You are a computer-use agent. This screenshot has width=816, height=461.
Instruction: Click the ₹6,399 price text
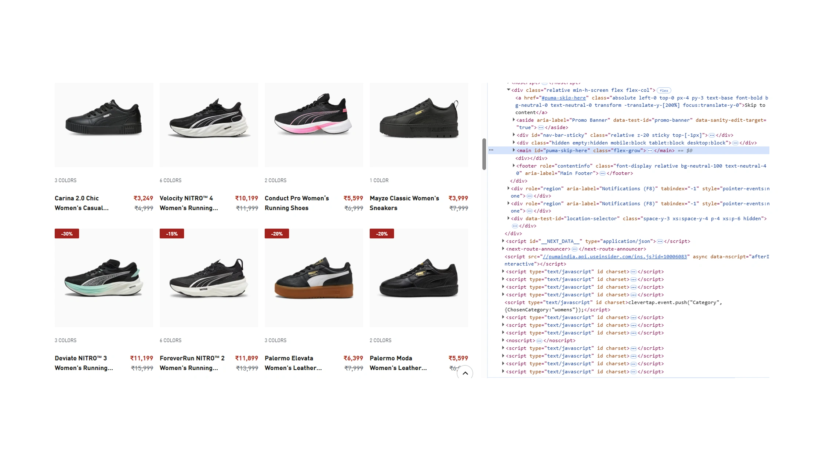(x=353, y=358)
